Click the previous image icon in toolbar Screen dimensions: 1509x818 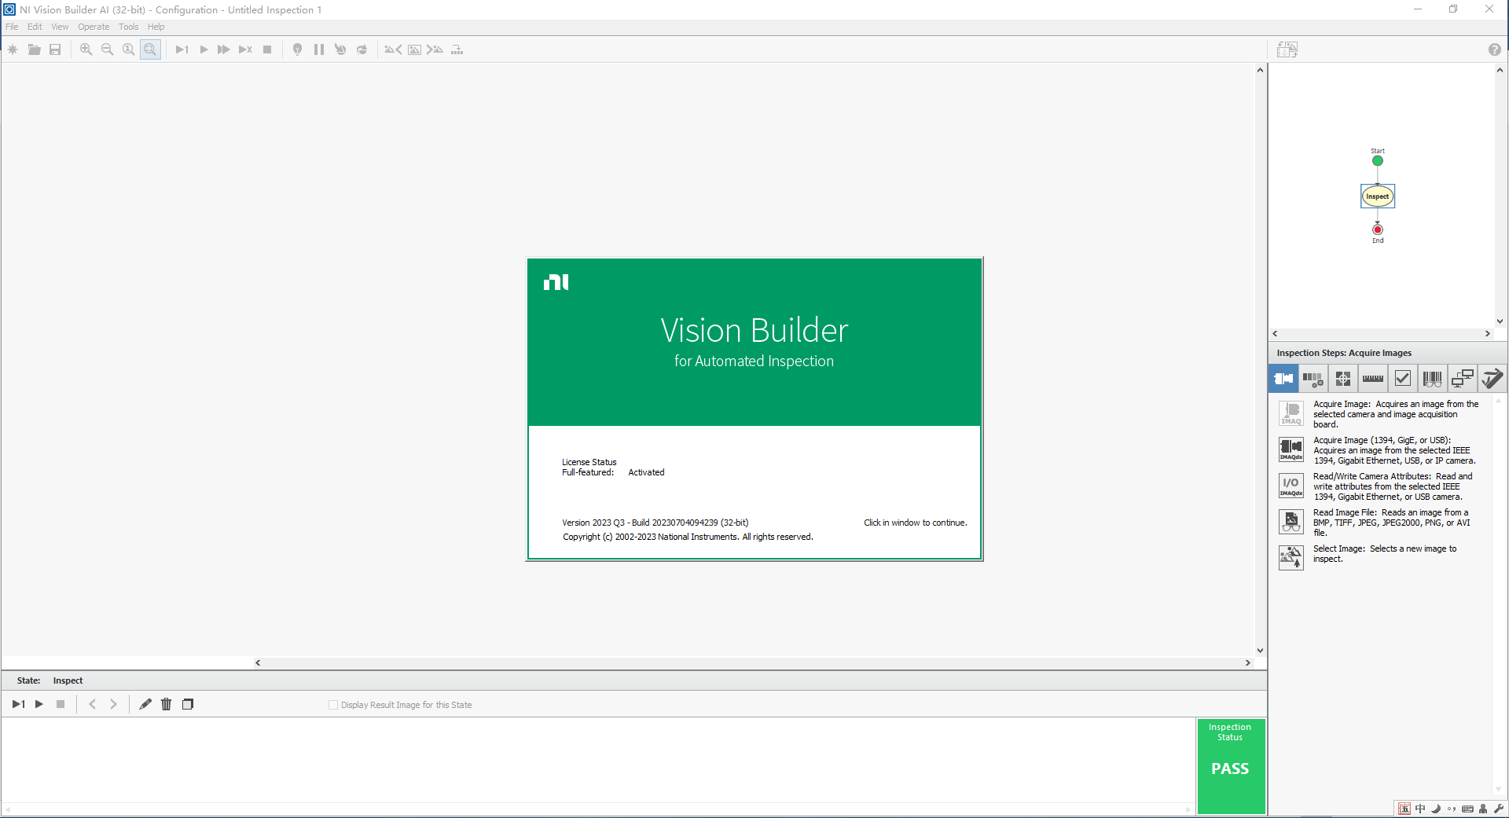393,50
